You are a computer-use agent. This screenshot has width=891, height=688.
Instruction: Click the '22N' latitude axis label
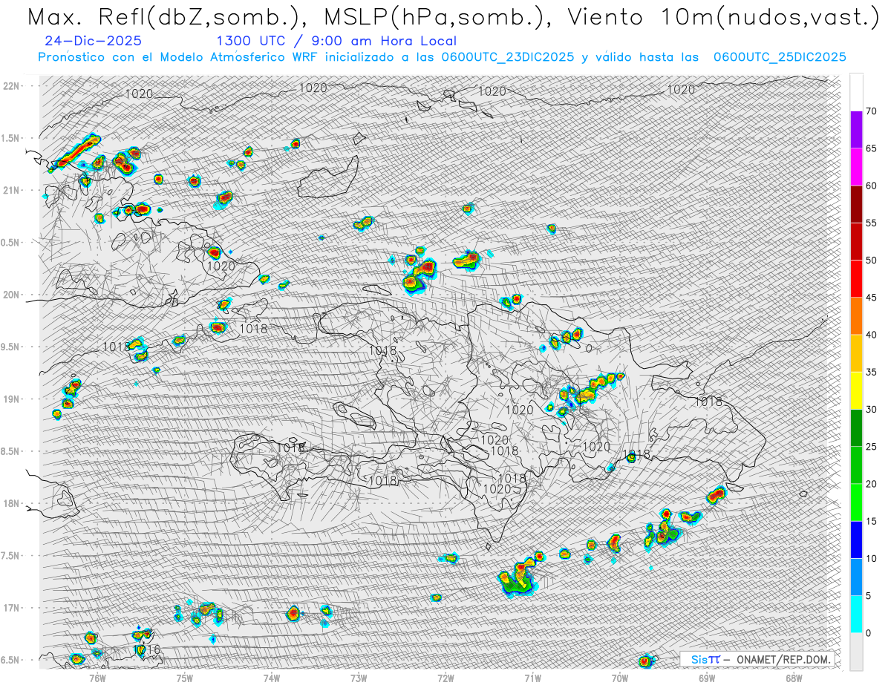coord(11,86)
